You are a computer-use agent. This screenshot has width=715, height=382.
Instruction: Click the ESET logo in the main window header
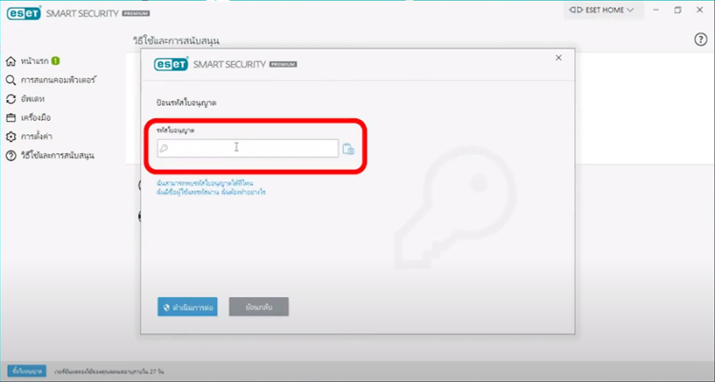(x=24, y=13)
